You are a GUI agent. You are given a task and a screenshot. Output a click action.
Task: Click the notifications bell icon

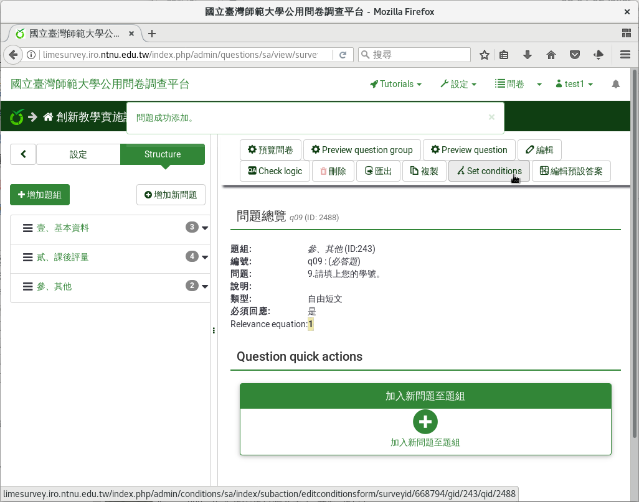pos(615,84)
